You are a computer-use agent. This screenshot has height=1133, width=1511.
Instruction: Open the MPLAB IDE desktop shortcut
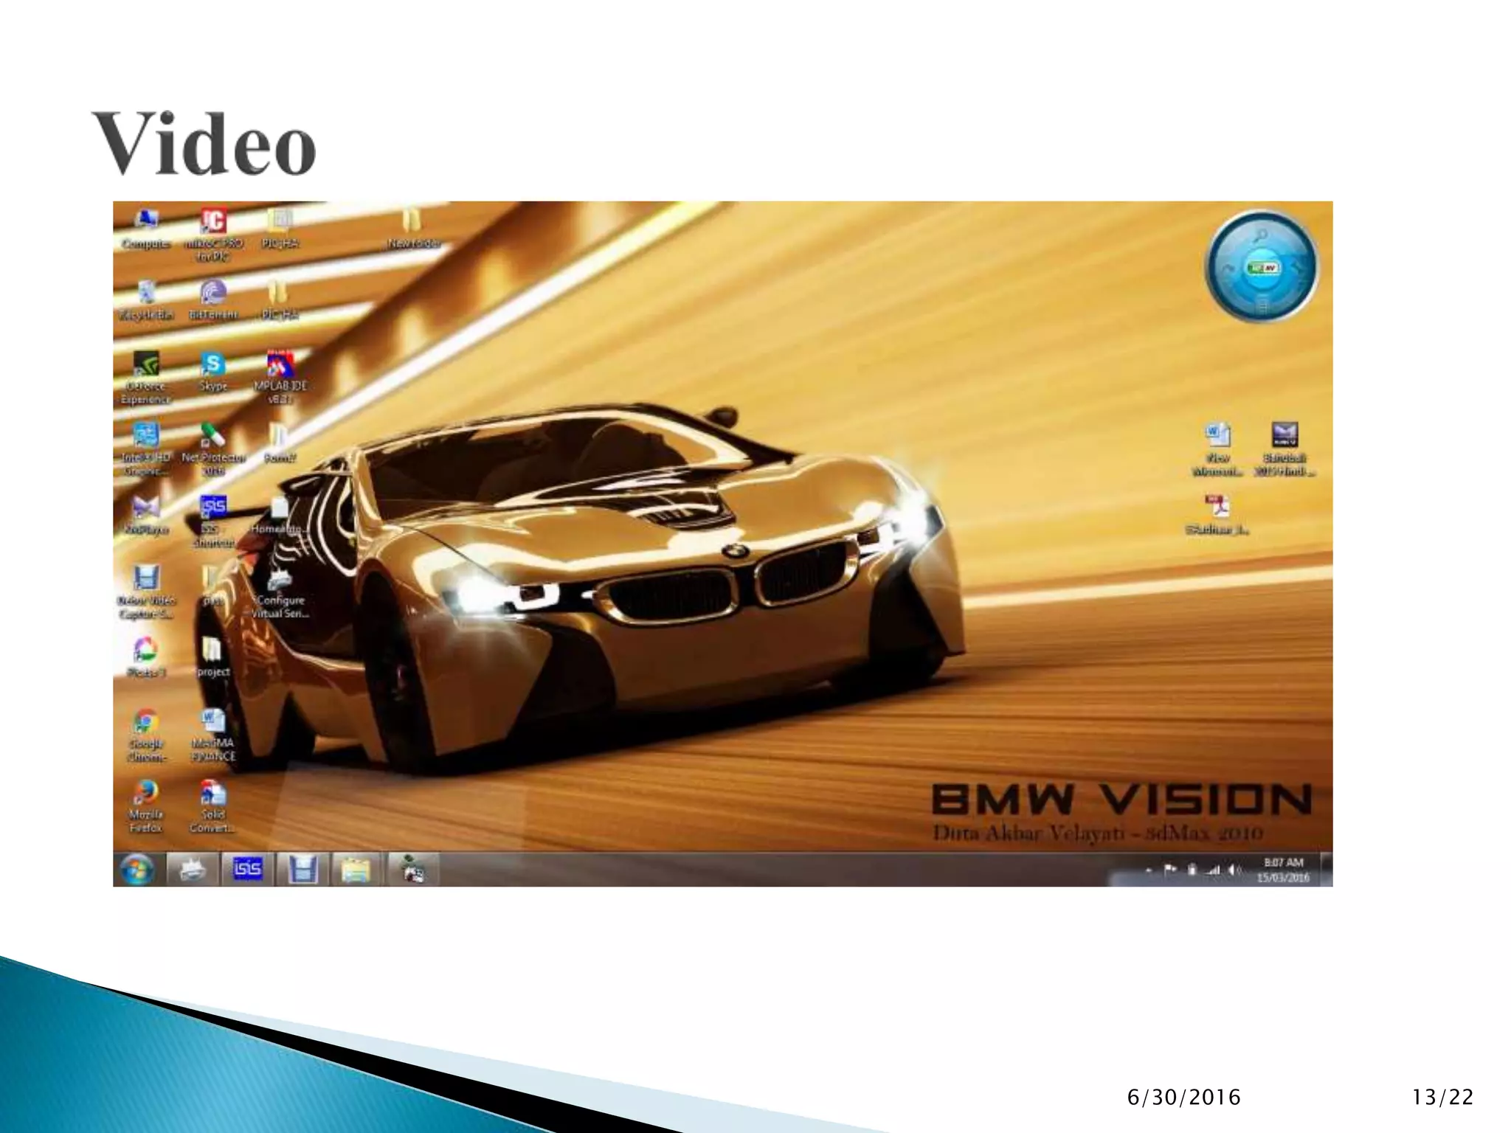[280, 366]
